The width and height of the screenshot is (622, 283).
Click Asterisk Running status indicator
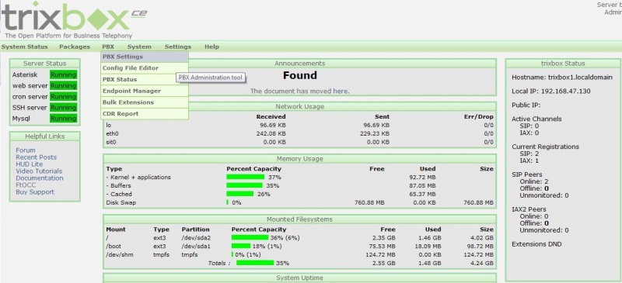tap(63, 74)
